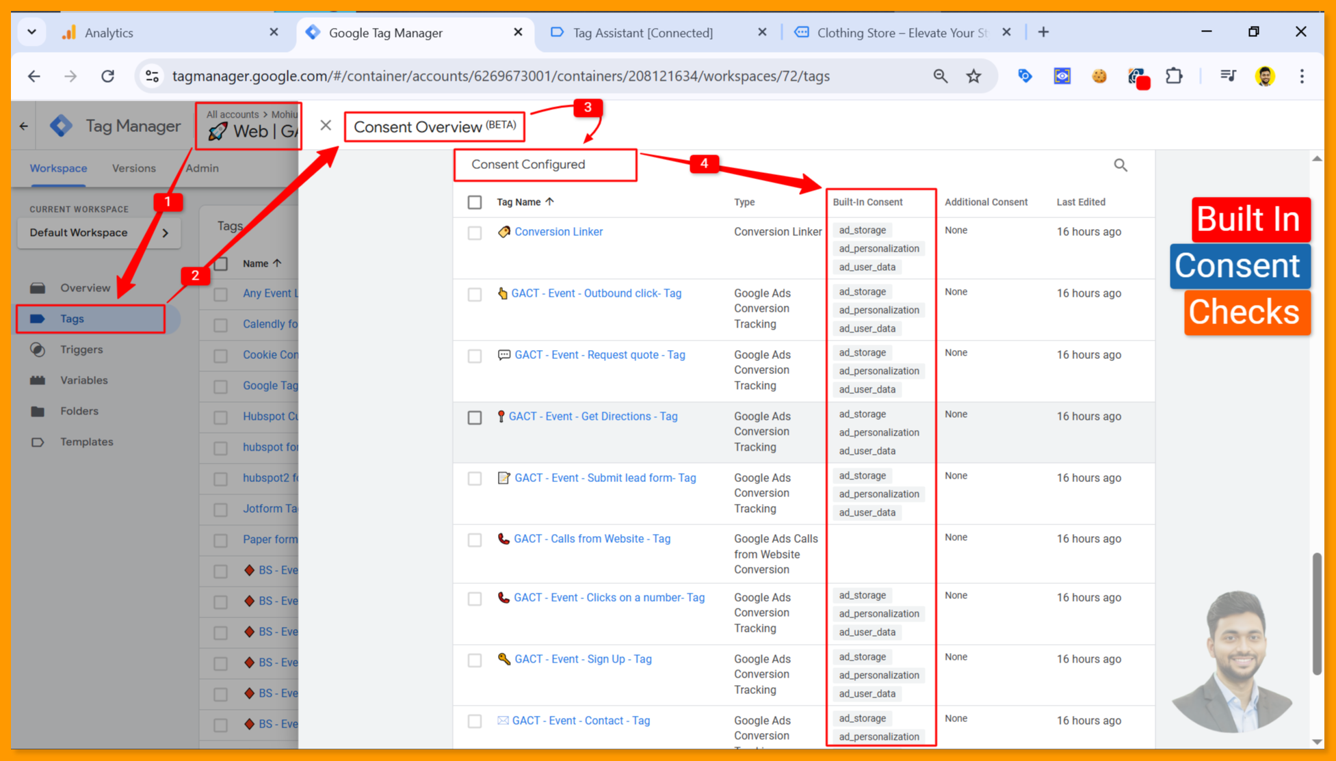The height and width of the screenshot is (761, 1336).
Task: Click the cookie extension icon
Action: [1099, 76]
